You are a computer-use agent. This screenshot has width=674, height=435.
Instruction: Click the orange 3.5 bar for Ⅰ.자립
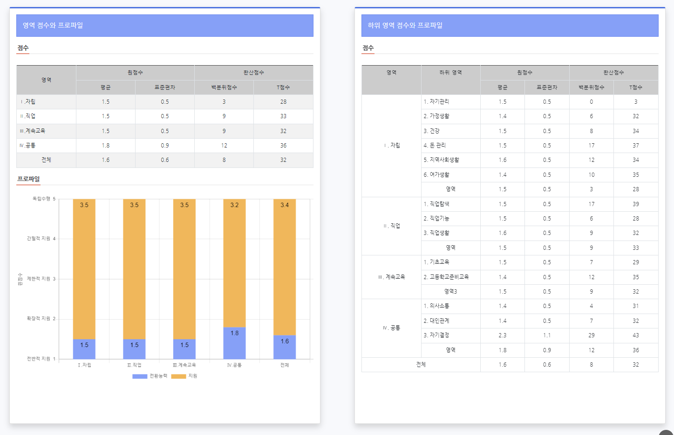pyautogui.click(x=84, y=270)
